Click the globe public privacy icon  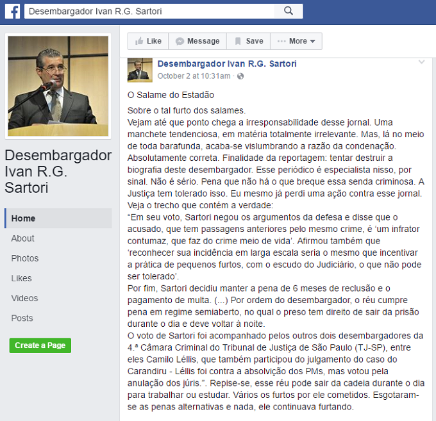click(x=240, y=76)
